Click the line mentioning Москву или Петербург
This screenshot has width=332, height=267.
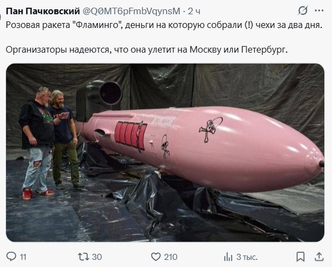147,50
